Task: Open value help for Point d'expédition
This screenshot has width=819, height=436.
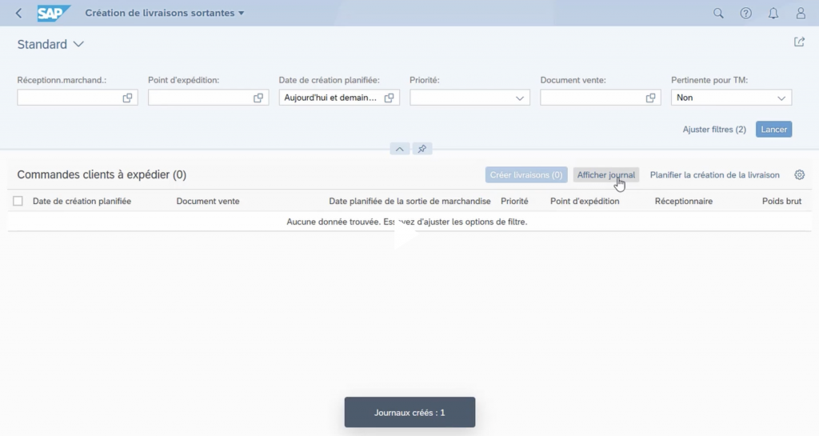Action: [x=258, y=98]
